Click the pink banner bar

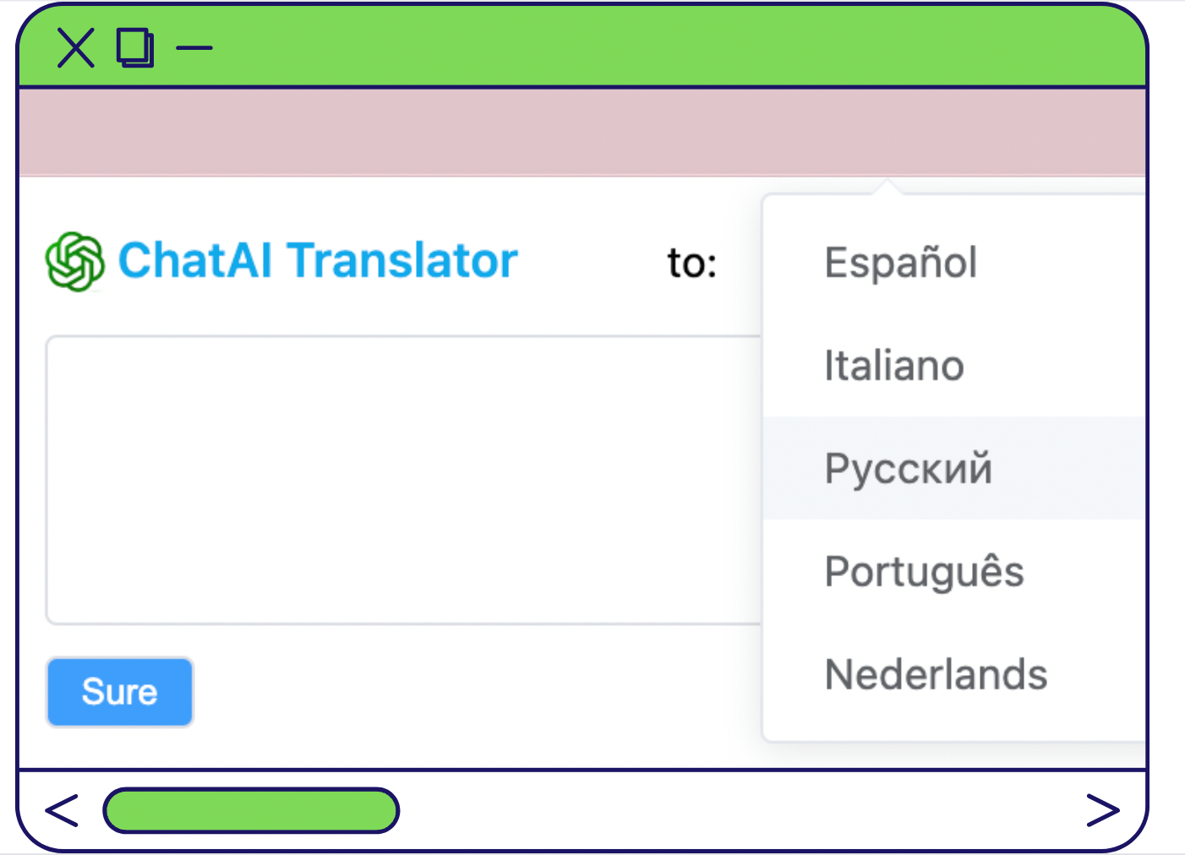tap(582, 132)
